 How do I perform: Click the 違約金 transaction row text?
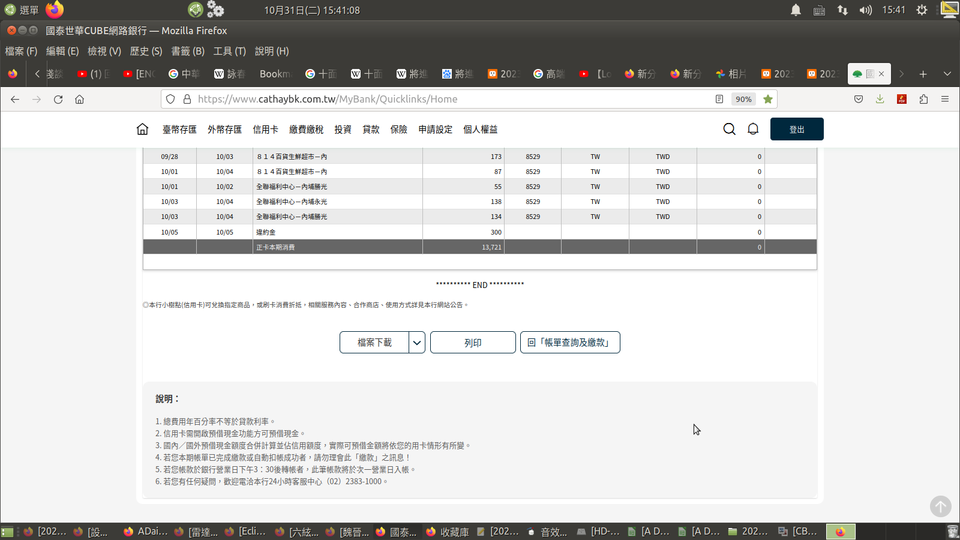pyautogui.click(x=266, y=232)
